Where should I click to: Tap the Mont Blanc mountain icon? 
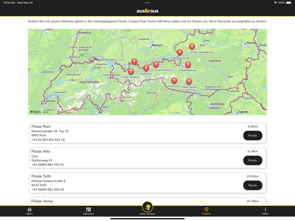click(x=59, y=113)
